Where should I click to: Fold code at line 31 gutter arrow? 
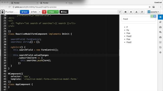coord(7,47)
